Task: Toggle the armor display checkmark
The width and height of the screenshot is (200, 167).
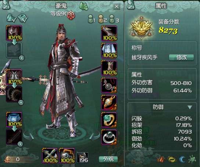Action: click(x=23, y=18)
